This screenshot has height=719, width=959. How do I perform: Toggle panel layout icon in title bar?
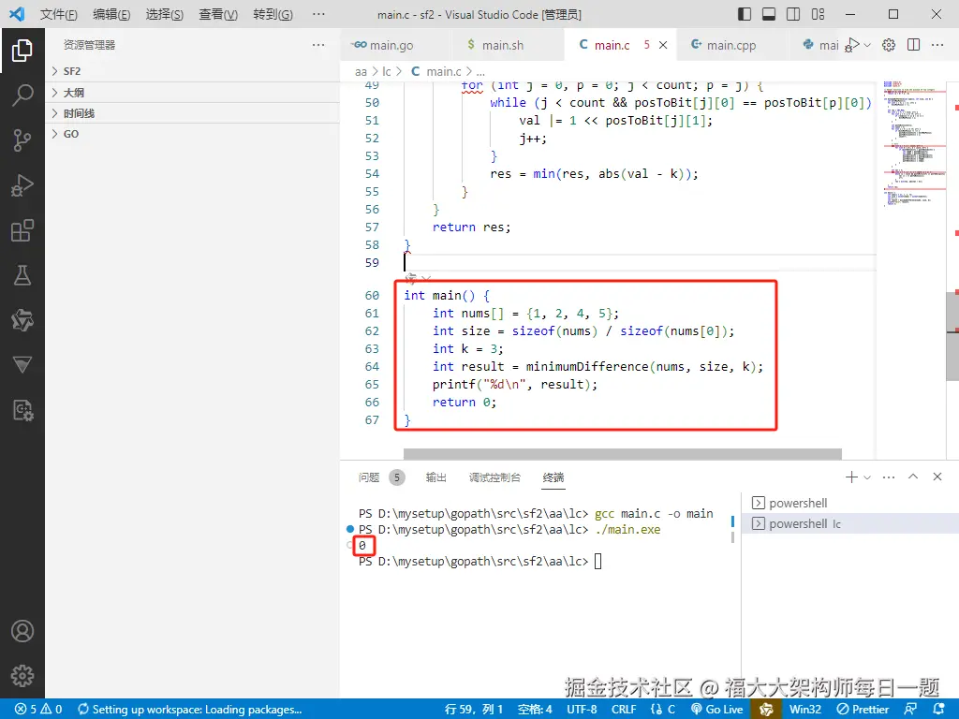pyautogui.click(x=769, y=14)
